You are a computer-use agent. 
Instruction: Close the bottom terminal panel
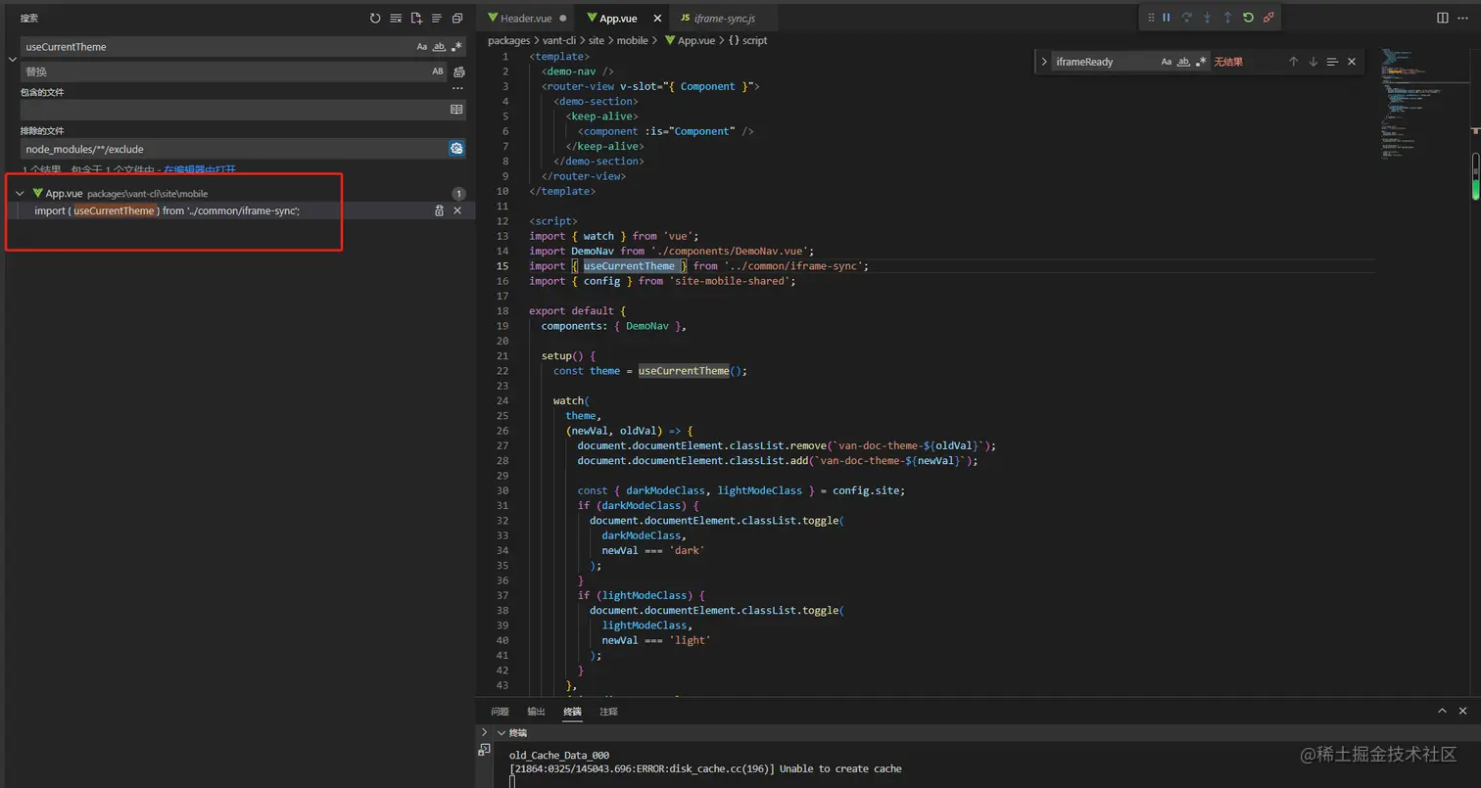point(1463,711)
